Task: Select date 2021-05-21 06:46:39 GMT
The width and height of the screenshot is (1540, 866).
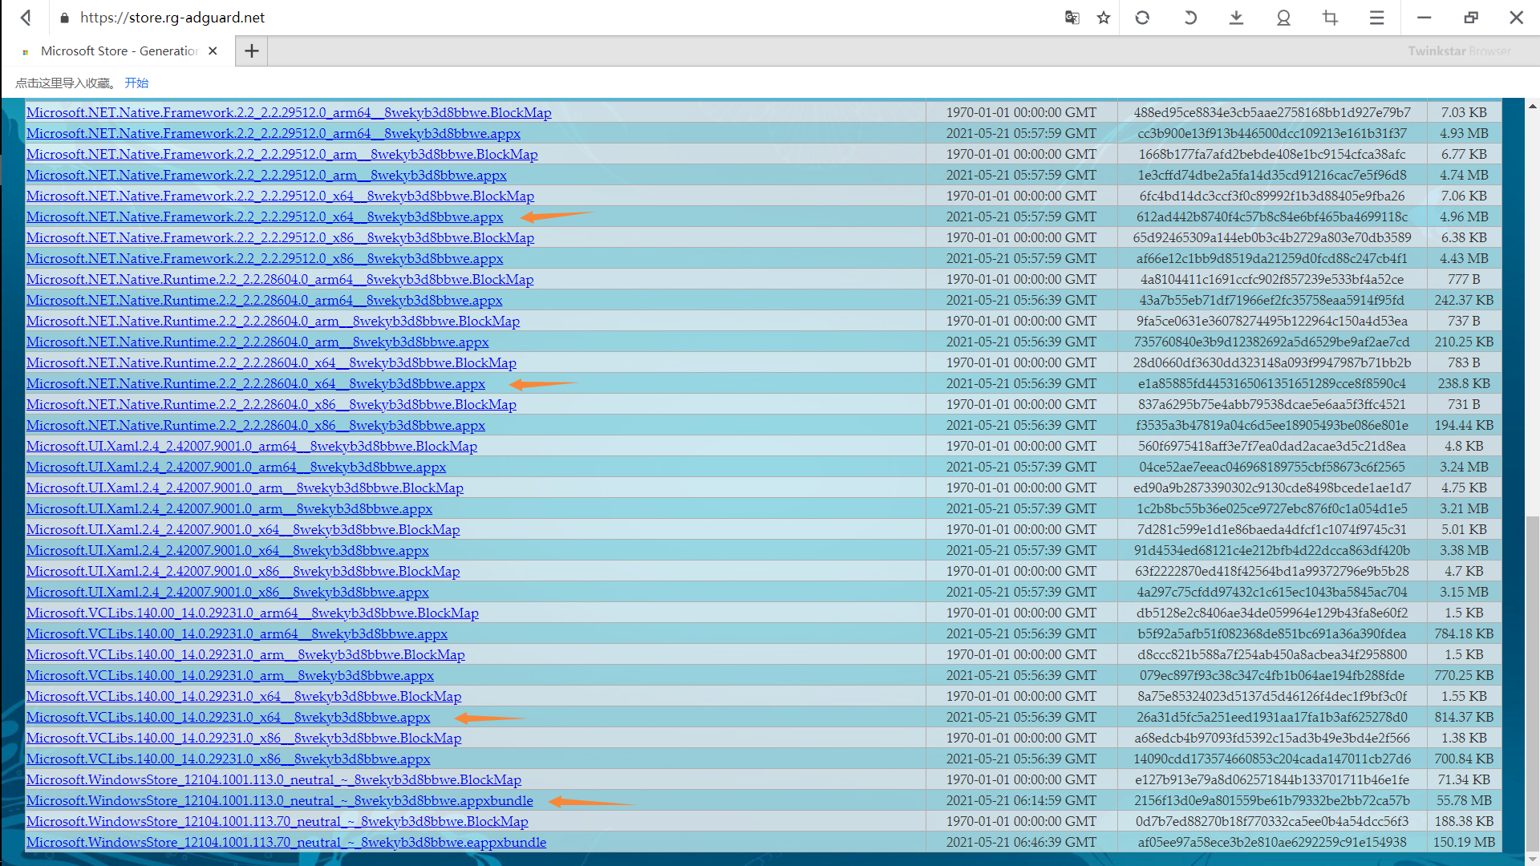Action: click(1021, 842)
